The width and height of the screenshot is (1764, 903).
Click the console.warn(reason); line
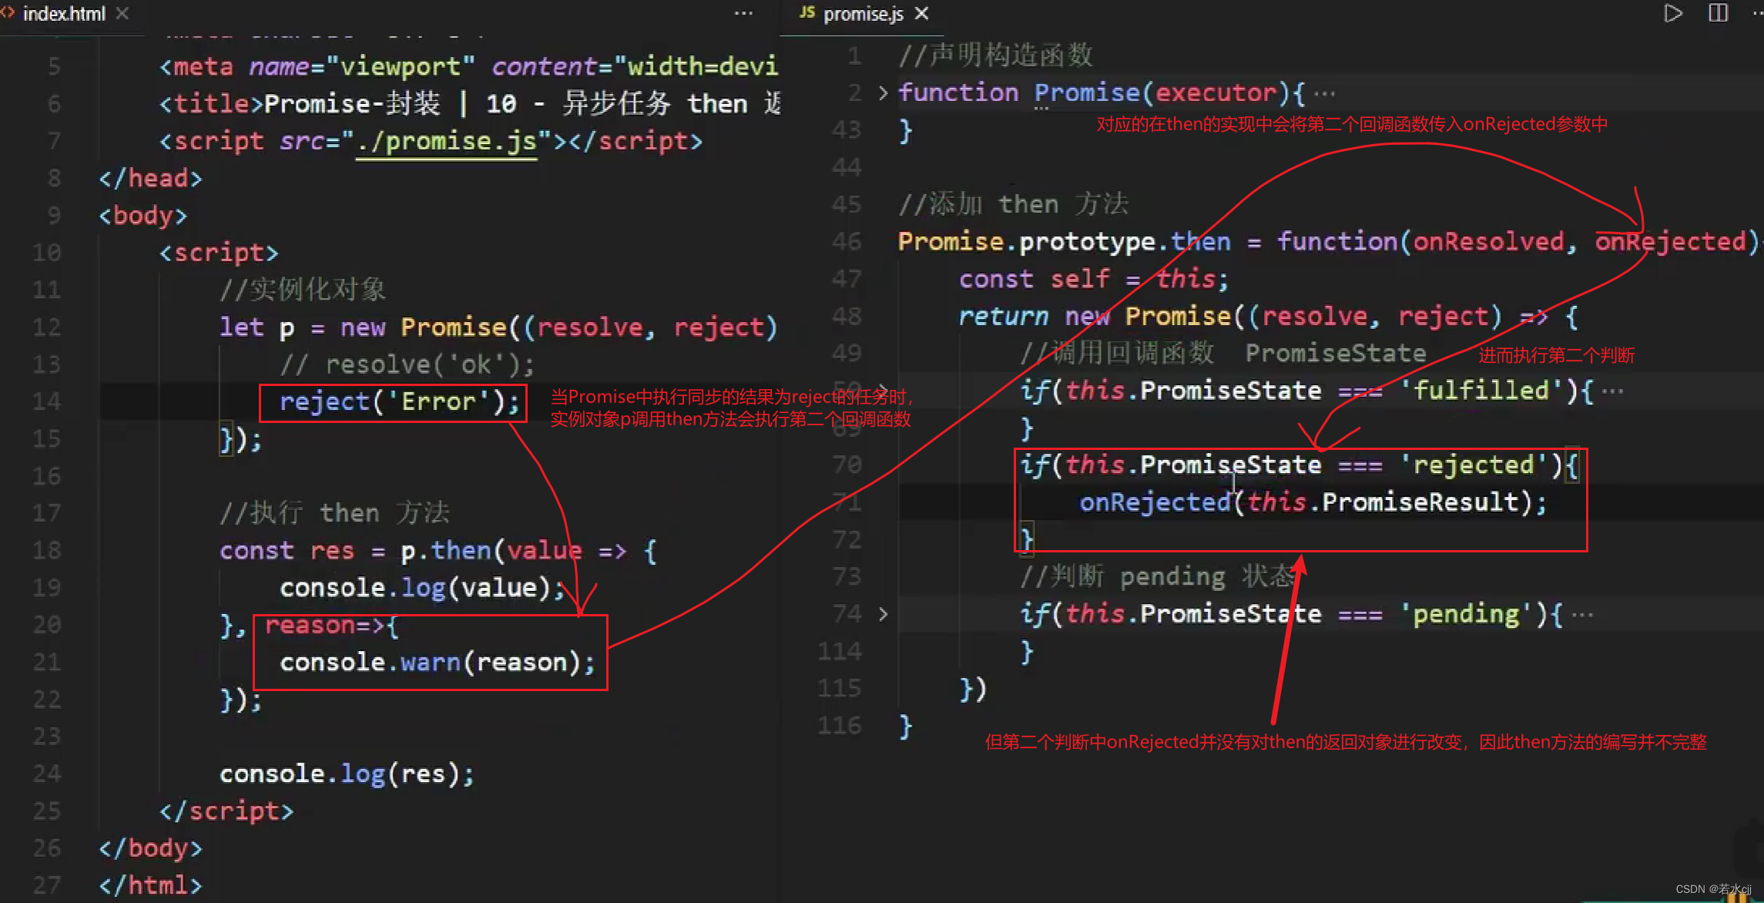[x=438, y=663]
